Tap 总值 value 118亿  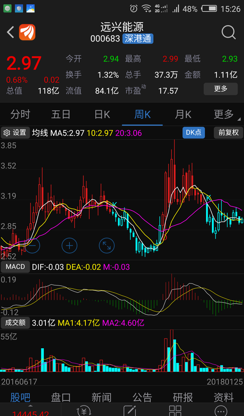tap(48, 91)
